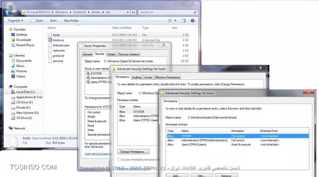Open the Applications & Train drive
Viewport: 319px width, 177px height.
click(29, 97)
